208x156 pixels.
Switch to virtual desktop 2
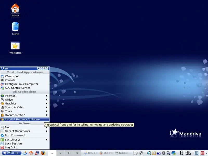(60, 153)
